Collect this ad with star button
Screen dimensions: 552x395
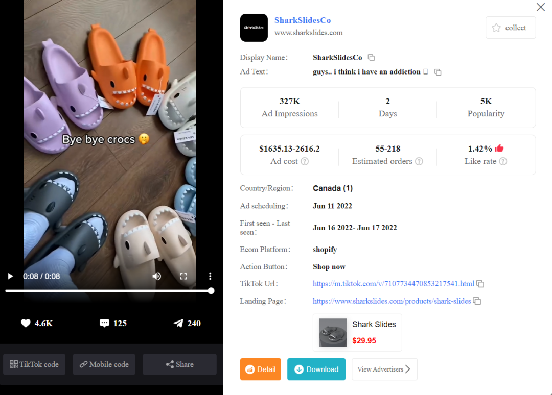coord(511,28)
